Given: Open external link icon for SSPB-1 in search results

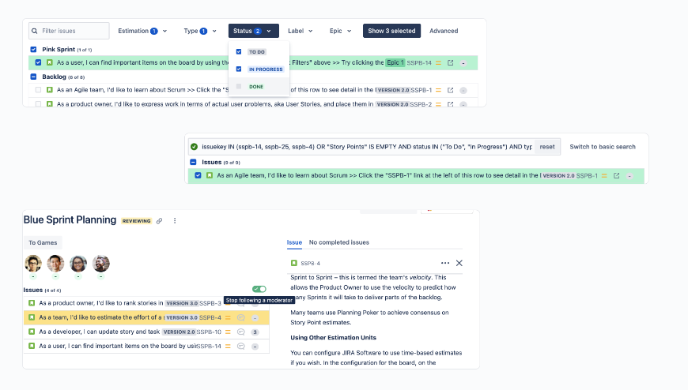Looking at the screenshot, I should coord(617,176).
